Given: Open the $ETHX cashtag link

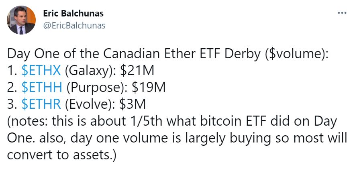Looking at the screenshot, I should [x=41, y=71].
